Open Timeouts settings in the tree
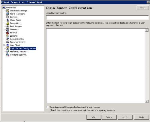Viewport: 150px width, 122px height. [x=14, y=29]
